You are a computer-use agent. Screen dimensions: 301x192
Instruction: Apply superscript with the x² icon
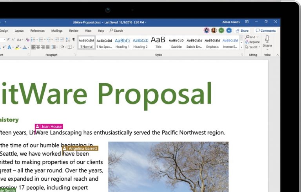coord(4,47)
